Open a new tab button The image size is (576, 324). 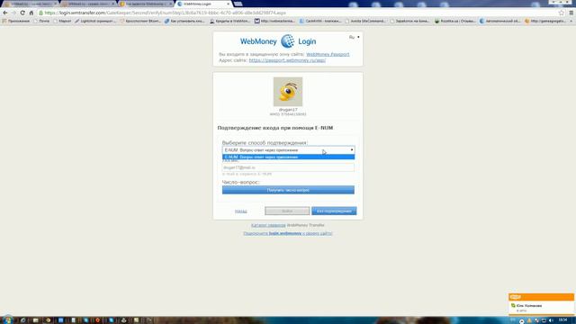click(x=238, y=4)
